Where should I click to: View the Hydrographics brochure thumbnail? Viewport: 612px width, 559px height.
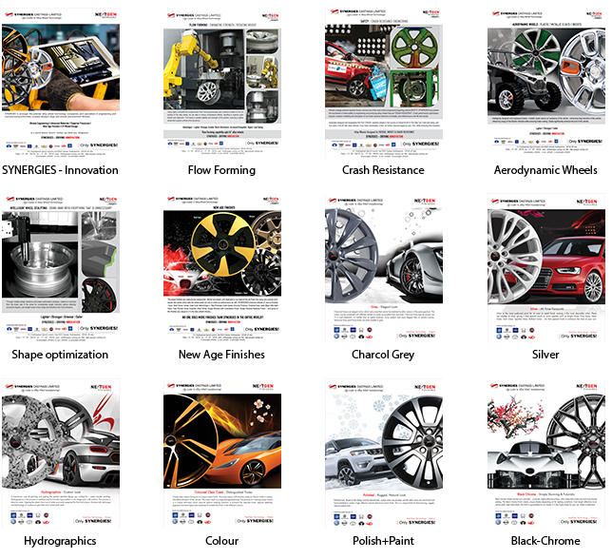pos(61,453)
